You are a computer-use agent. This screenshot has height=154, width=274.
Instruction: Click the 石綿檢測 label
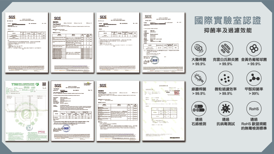[x=199, y=124]
